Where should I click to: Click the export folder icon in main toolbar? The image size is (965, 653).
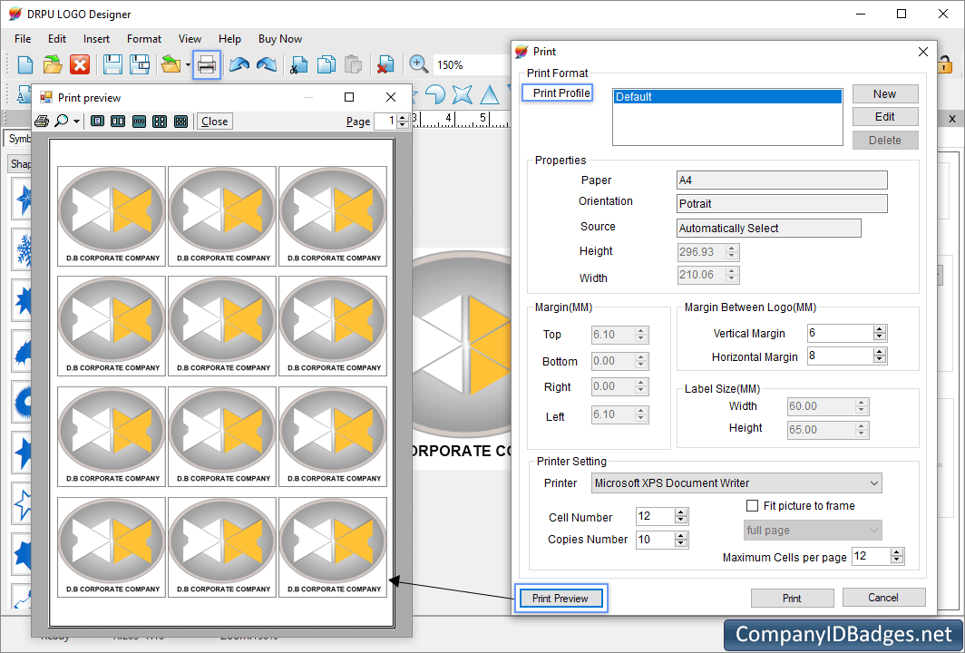171,64
